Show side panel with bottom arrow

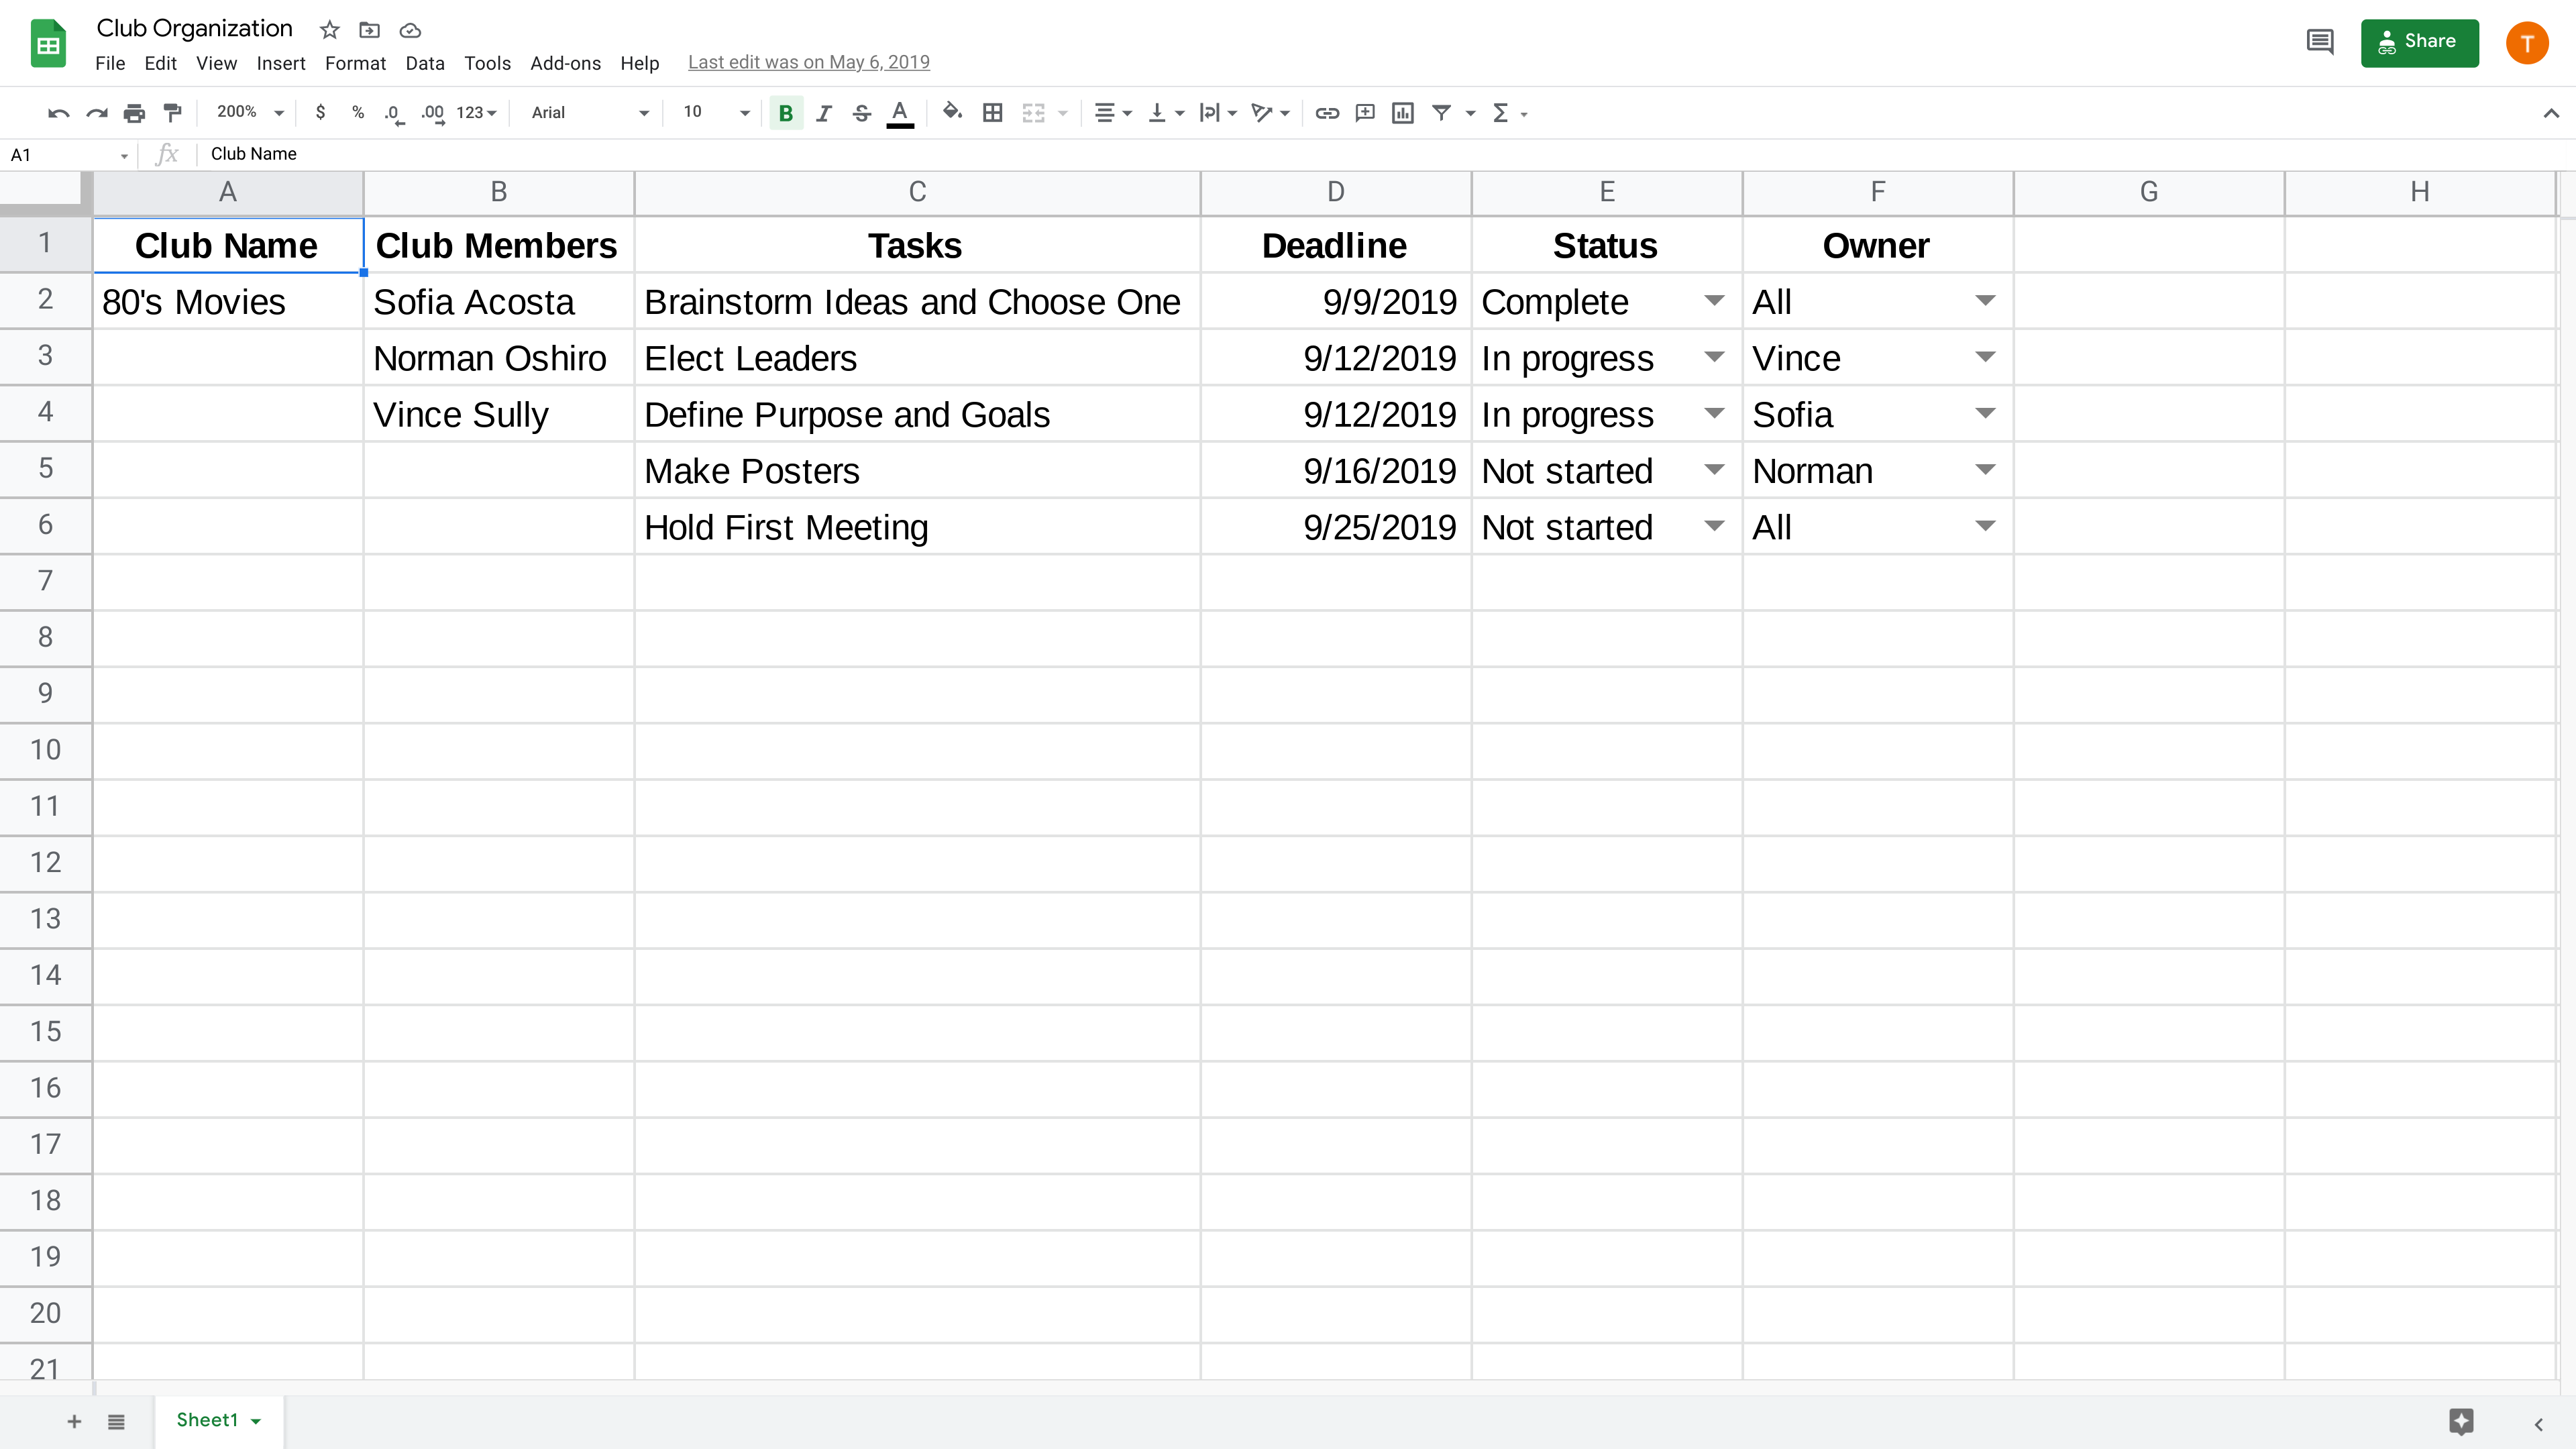(2538, 1424)
